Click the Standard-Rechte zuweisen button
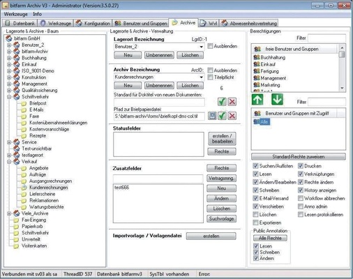The image size is (353, 279). tap(299, 156)
